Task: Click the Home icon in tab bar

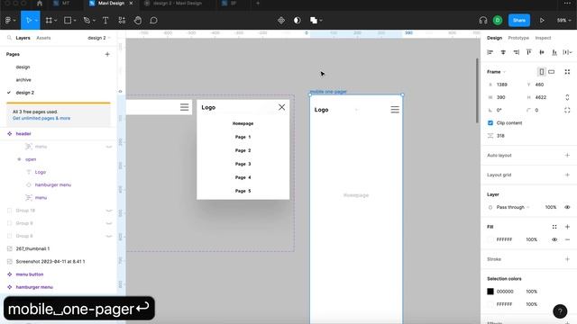Action: (x=40, y=4)
